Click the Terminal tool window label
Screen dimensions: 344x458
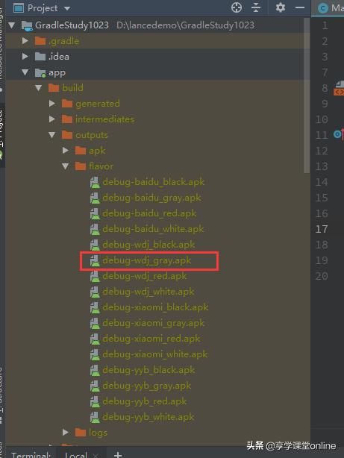tap(31, 455)
